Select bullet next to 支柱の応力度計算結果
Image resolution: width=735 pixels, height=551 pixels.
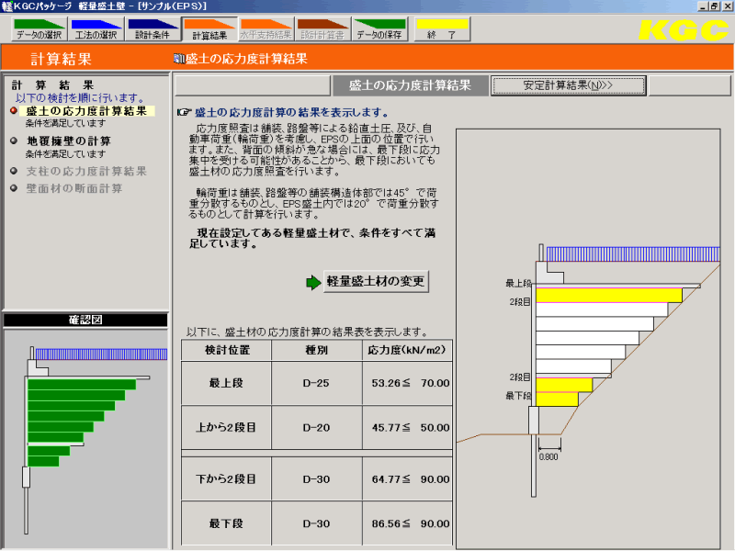[13, 171]
